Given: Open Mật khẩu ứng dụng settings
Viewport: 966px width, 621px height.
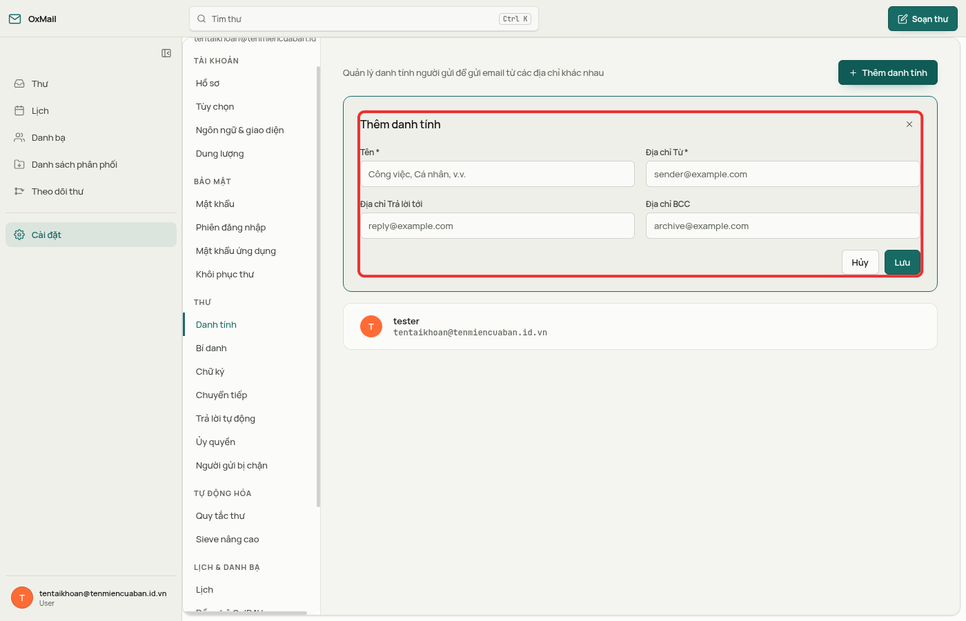Looking at the screenshot, I should coord(250,250).
